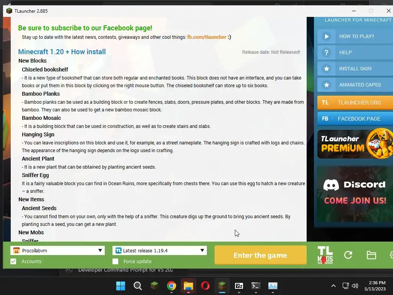This screenshot has height=295, width=393.
Task: Open the INSTALL SKIN menu item
Action: coord(355,68)
